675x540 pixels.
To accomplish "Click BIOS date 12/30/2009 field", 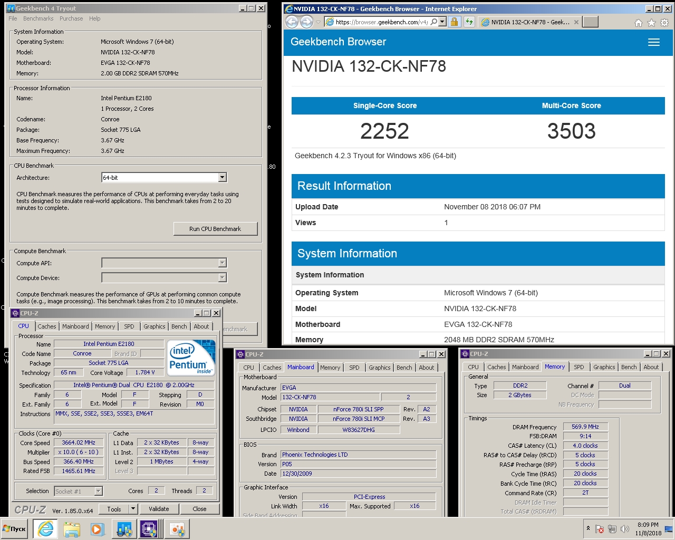I will pos(359,474).
